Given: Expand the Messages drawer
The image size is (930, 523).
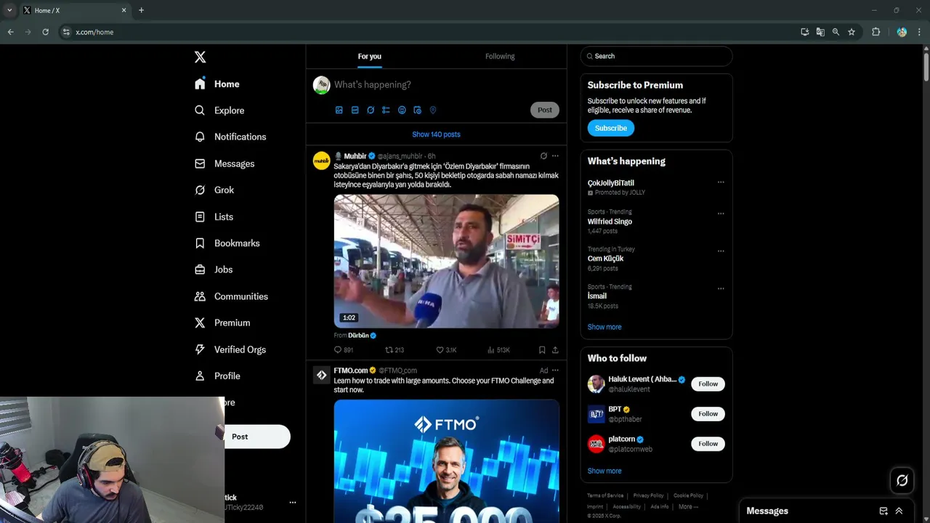Looking at the screenshot, I should pyautogui.click(x=899, y=511).
